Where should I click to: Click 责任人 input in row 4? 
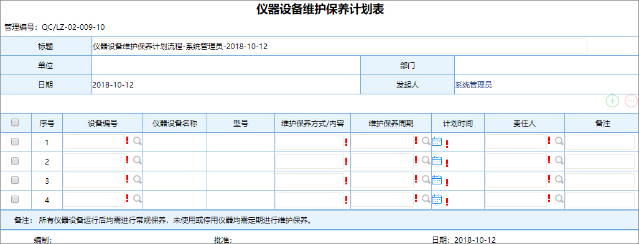point(516,199)
